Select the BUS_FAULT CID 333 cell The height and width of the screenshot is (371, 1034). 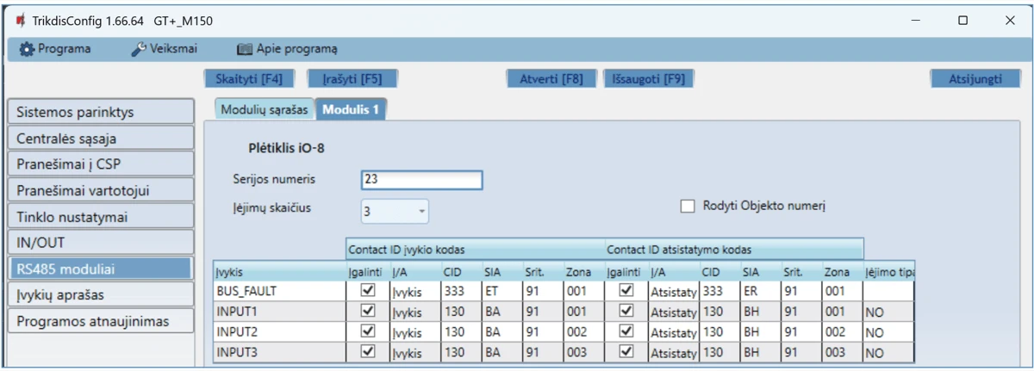click(x=457, y=292)
